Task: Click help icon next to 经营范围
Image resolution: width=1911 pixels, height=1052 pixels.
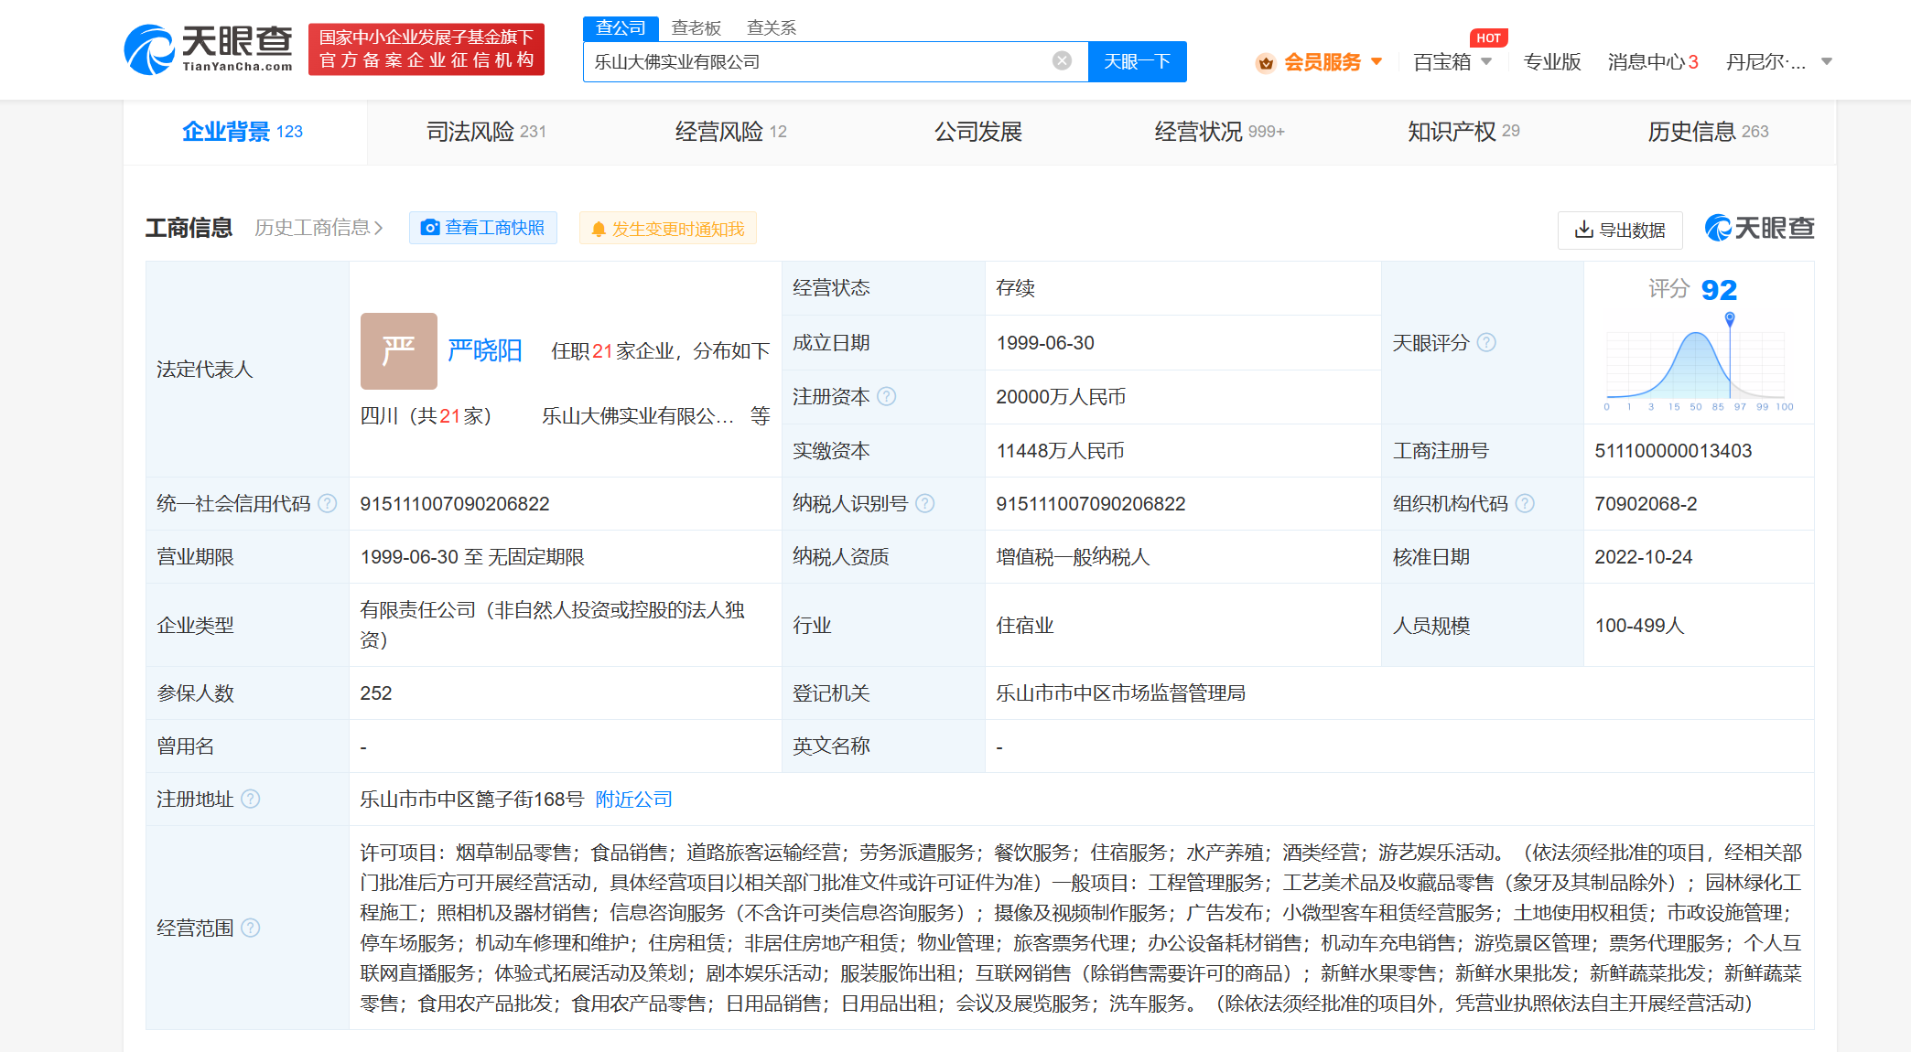Action: click(250, 928)
